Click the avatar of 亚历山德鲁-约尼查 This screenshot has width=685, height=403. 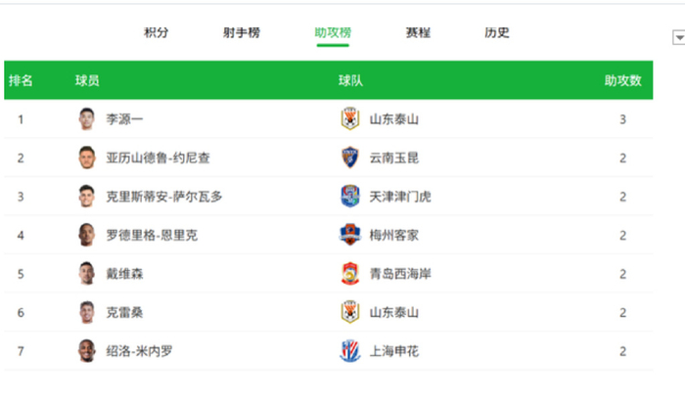[87, 157]
